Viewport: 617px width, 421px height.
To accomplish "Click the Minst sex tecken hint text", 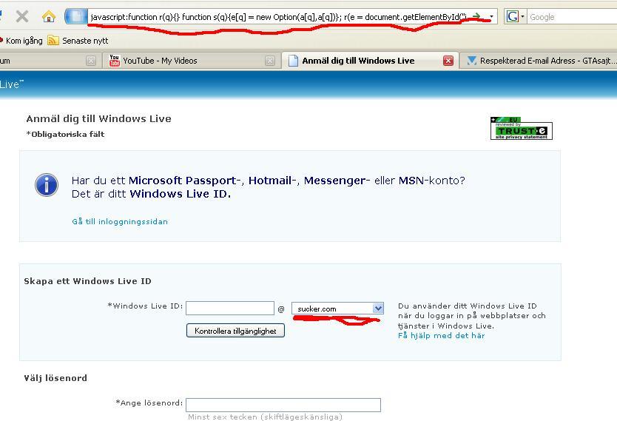I will pos(265,417).
